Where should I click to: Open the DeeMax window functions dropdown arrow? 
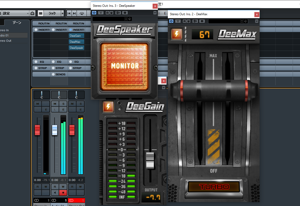click(256, 21)
